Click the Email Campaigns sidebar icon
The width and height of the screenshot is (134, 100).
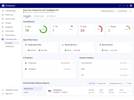3,11
